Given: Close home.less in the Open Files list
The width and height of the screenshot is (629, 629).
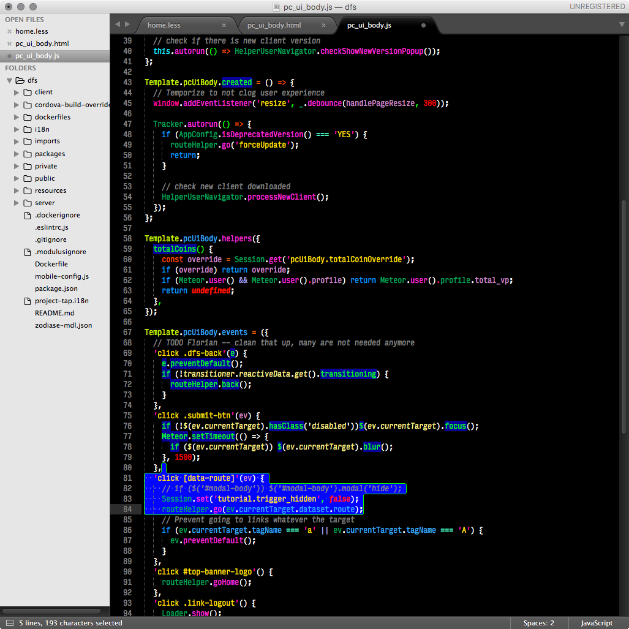Looking at the screenshot, I should coord(9,31).
